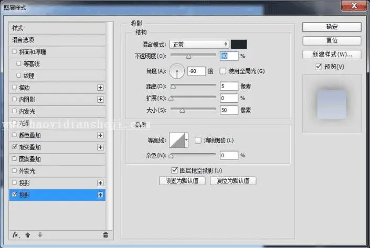The width and height of the screenshot is (370, 248).
Task: Open the 内发光 settings row
Action: 57,111
